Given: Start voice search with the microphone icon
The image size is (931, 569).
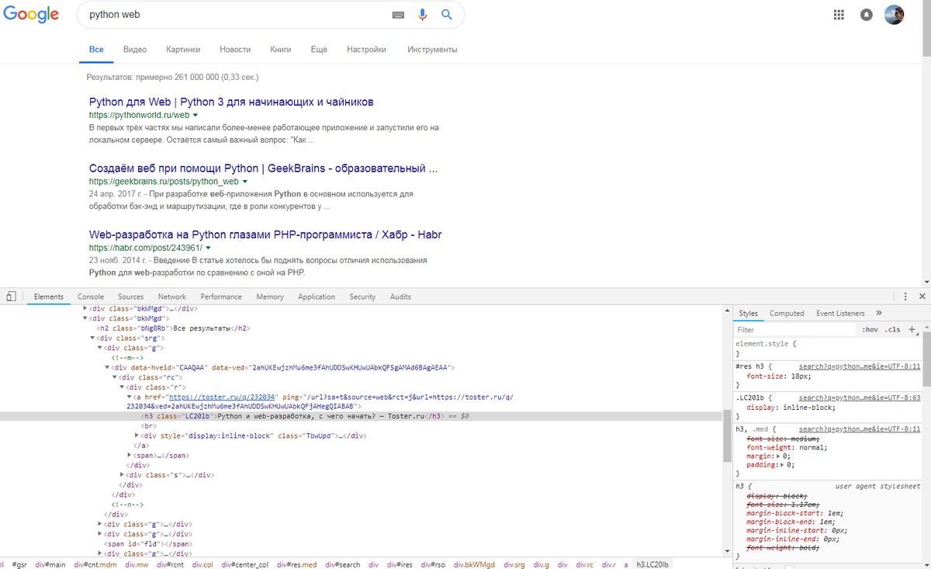Looking at the screenshot, I should pos(423,15).
